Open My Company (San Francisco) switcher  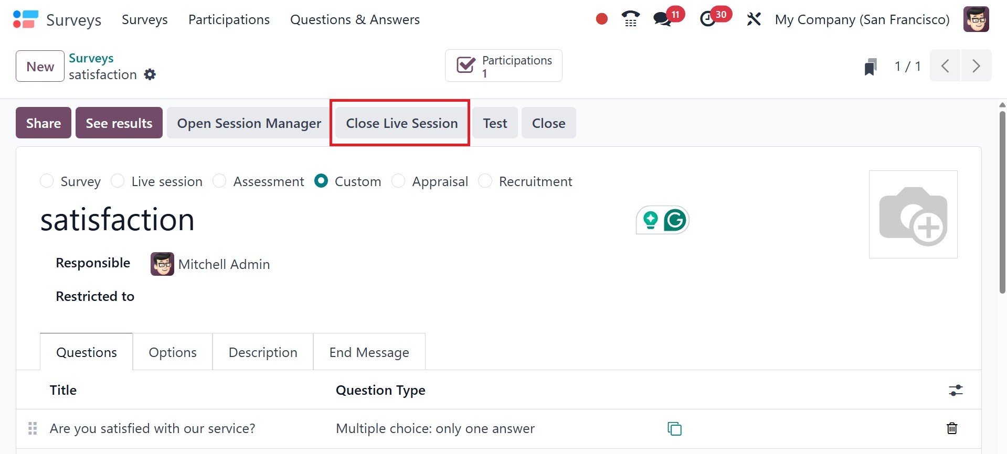coord(862,19)
